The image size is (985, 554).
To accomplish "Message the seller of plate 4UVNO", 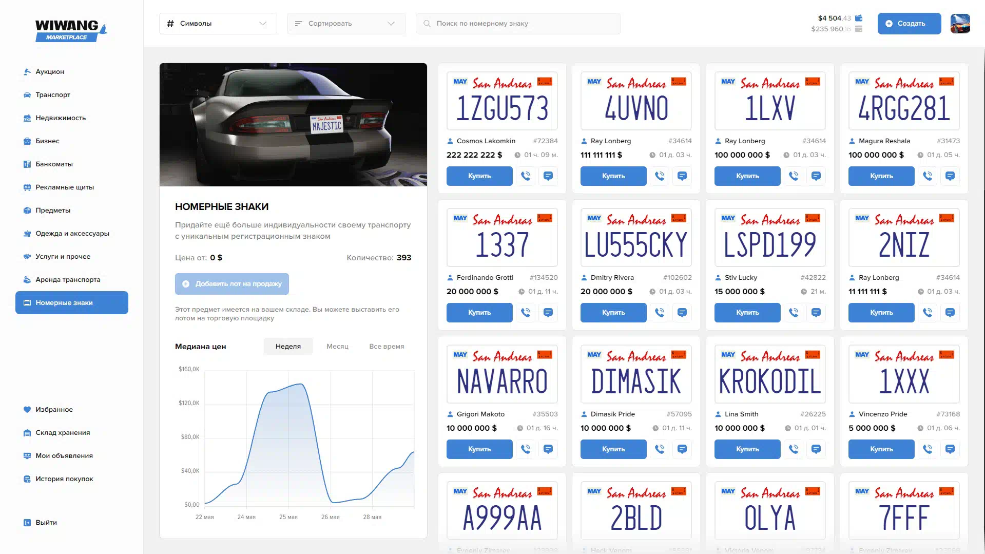I will coord(682,176).
